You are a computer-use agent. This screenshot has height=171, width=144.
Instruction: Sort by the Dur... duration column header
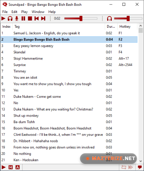pyautogui.click(x=111, y=27)
